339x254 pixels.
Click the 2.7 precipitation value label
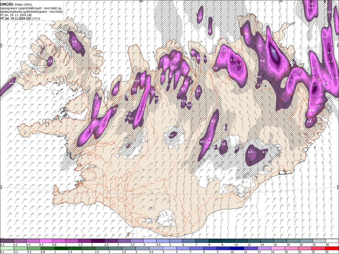point(315,85)
